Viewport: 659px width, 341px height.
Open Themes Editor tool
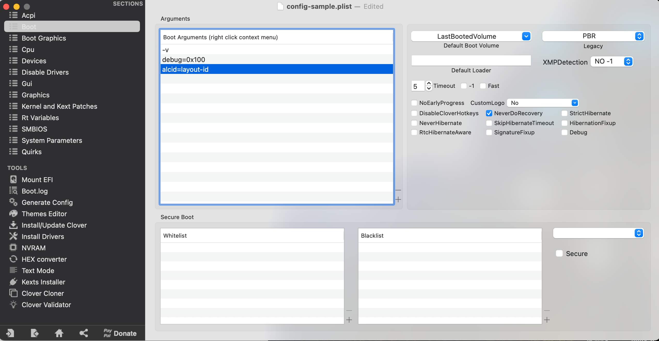click(x=44, y=214)
